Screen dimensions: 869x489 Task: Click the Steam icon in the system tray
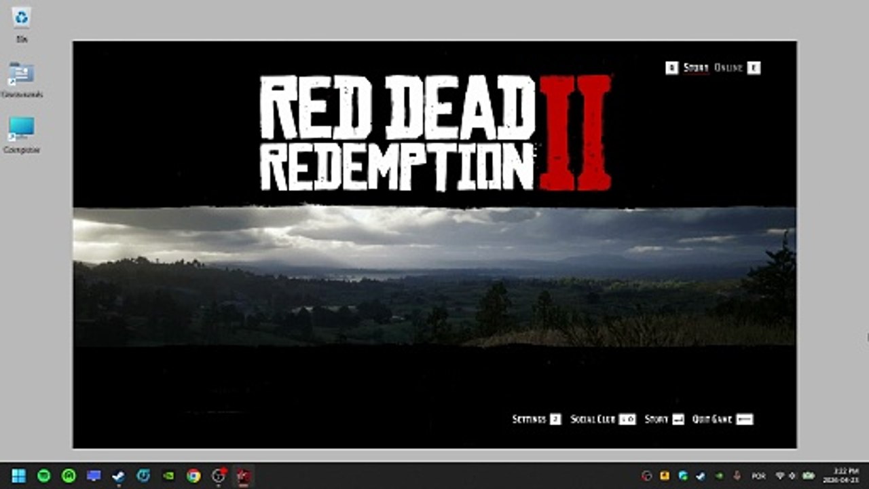(701, 476)
